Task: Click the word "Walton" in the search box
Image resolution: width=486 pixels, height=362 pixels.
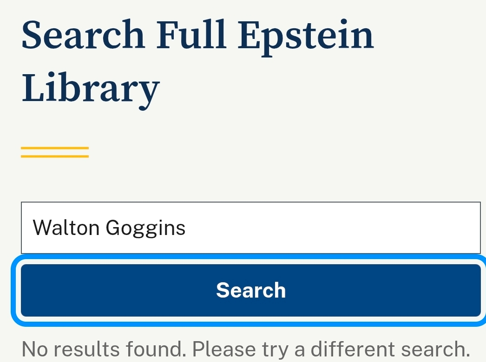Action: tap(66, 228)
